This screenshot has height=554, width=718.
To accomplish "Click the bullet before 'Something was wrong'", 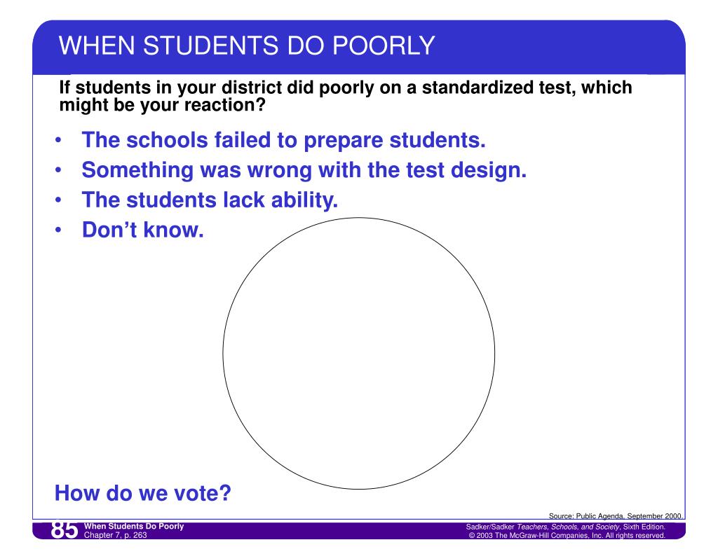I will click(58, 170).
